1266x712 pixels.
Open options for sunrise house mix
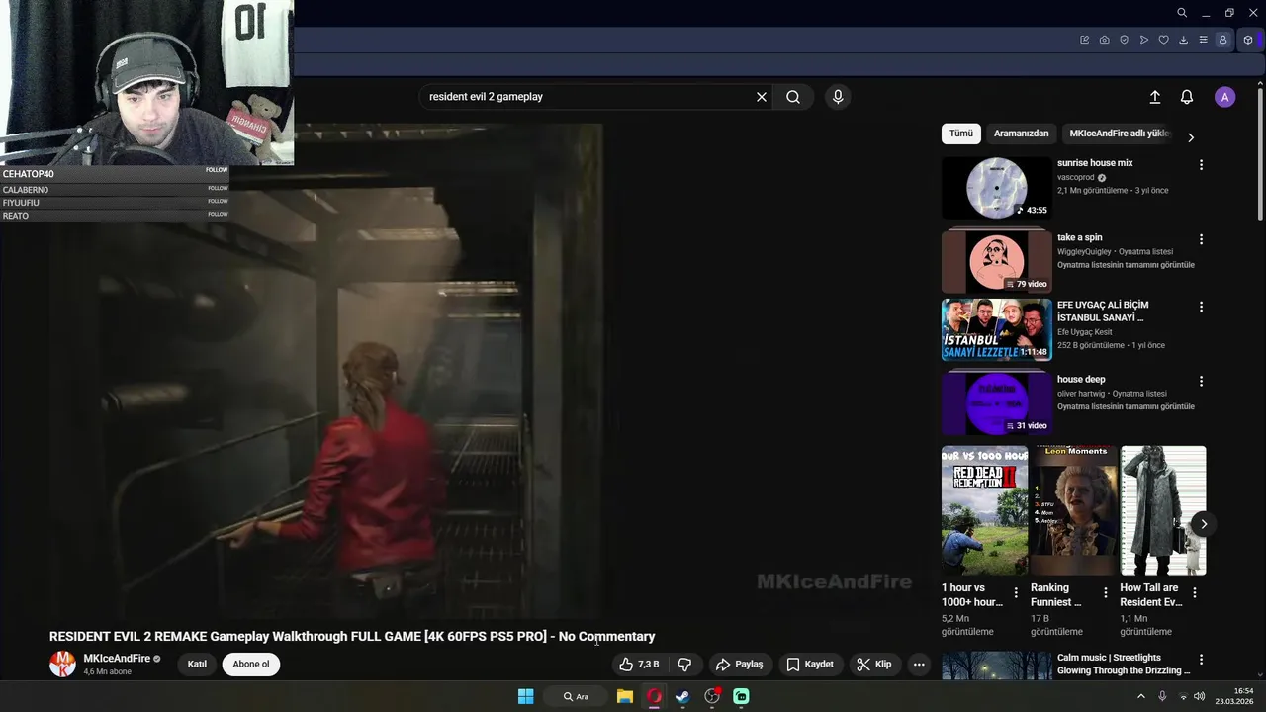pos(1201,165)
